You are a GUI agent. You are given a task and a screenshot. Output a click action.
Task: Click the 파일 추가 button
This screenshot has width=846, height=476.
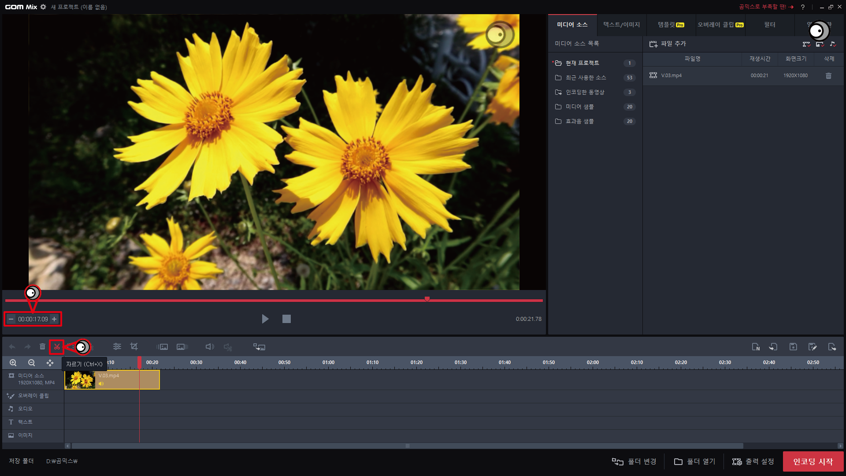[x=668, y=44]
